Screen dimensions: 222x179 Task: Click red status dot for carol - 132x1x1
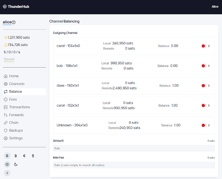point(203,105)
